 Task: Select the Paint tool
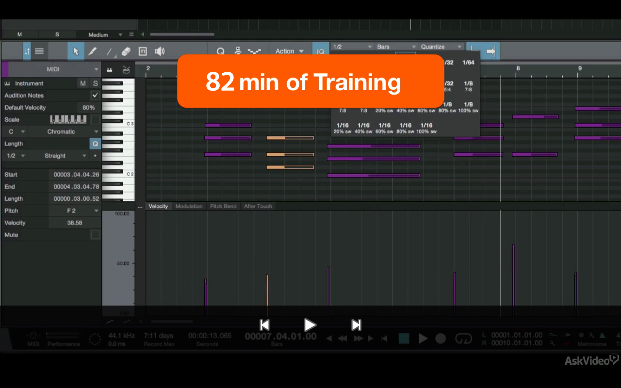coord(92,51)
